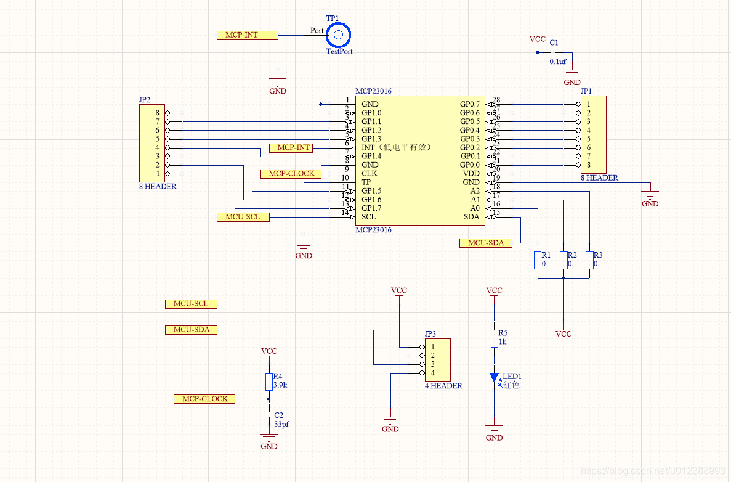
Task: Click the VCC symbol above JP3 header
Action: coord(399,293)
